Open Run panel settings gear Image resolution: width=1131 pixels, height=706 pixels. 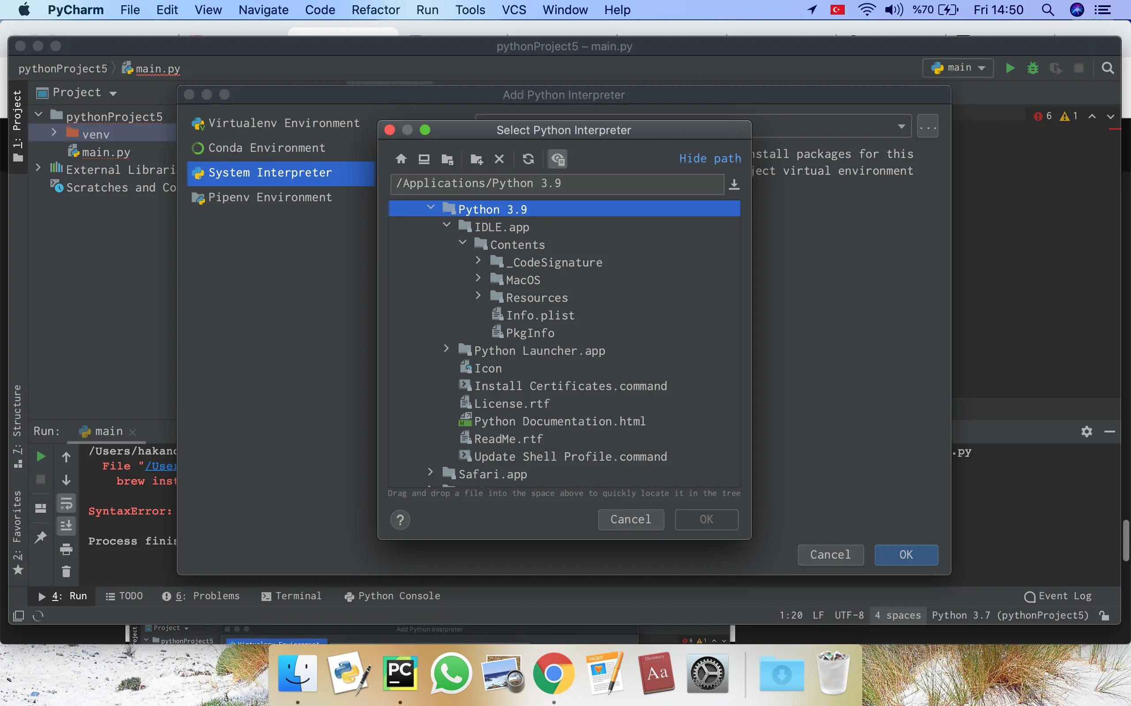coord(1087,432)
